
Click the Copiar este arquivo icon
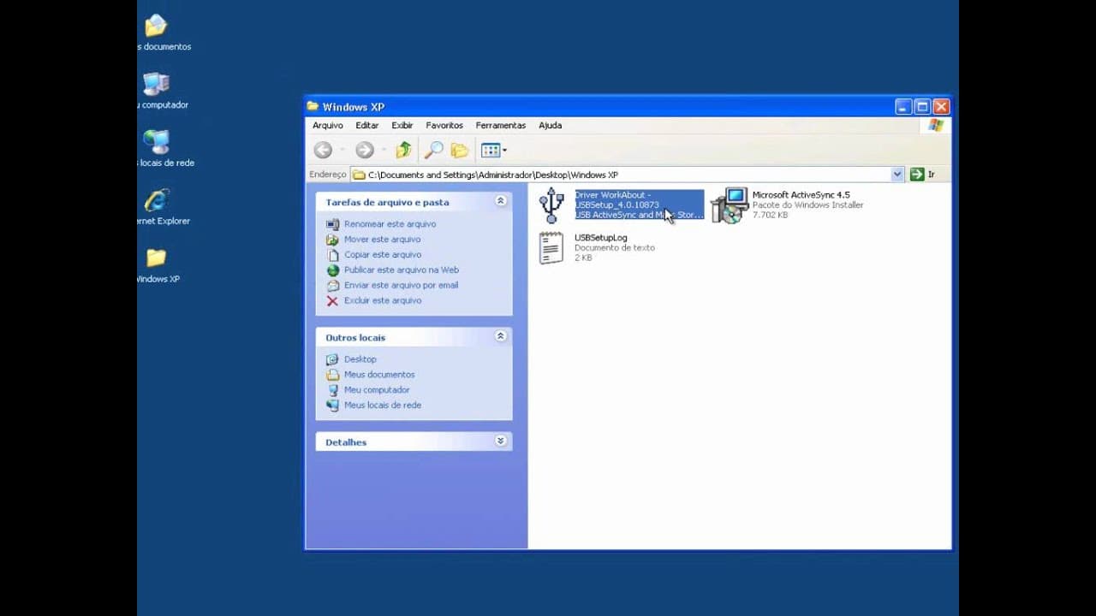pos(332,255)
